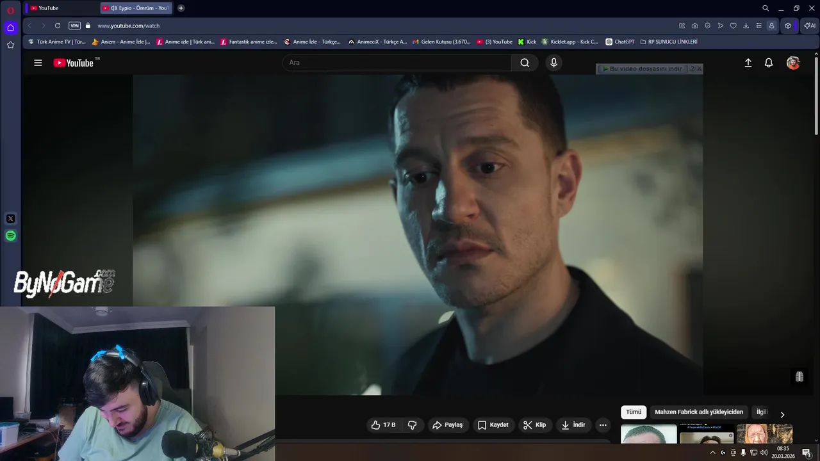
Task: Open tab search magnifier icon
Action: 766,8
